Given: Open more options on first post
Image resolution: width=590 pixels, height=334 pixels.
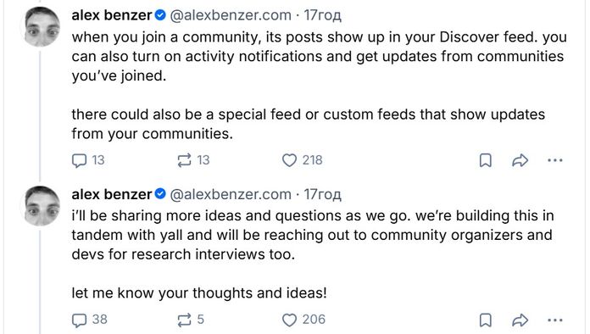Looking at the screenshot, I should 555,160.
